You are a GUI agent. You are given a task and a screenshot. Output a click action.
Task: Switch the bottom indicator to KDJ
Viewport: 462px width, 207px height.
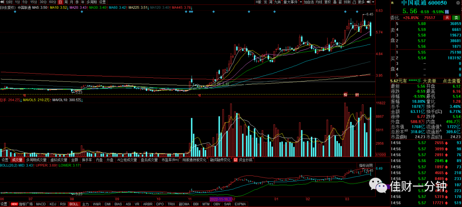point(53,204)
